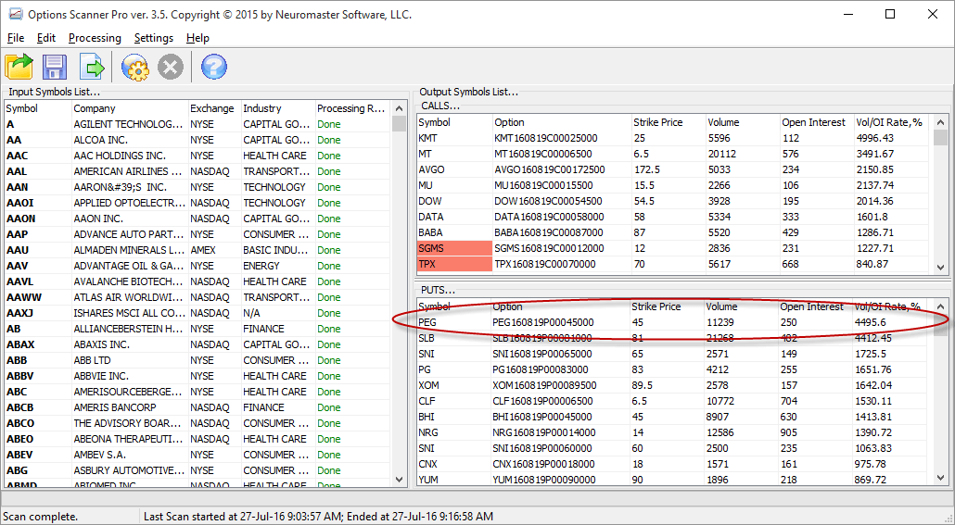The image size is (955, 525).
Task: Select the CLF put symbol
Action: tap(427, 402)
